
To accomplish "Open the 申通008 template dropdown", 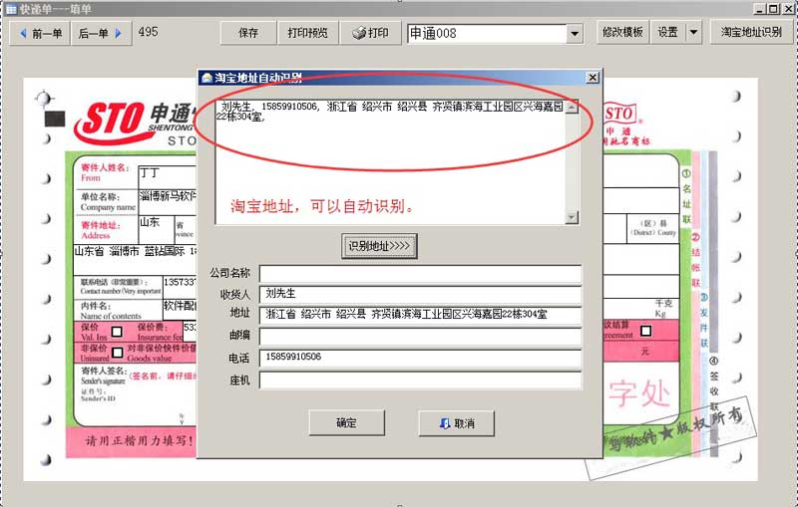I will pyautogui.click(x=575, y=34).
